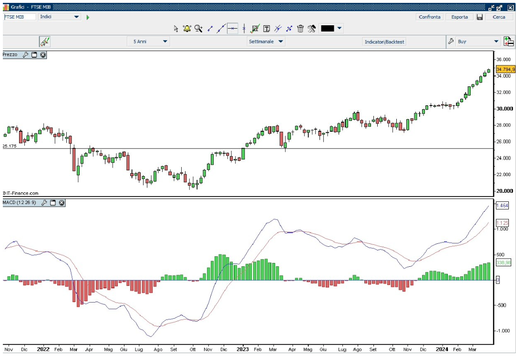Click the Esporta button
The width and height of the screenshot is (516, 356).
click(x=459, y=17)
